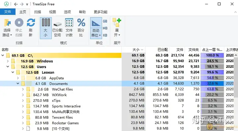Click the Documents folder icon

23,84
